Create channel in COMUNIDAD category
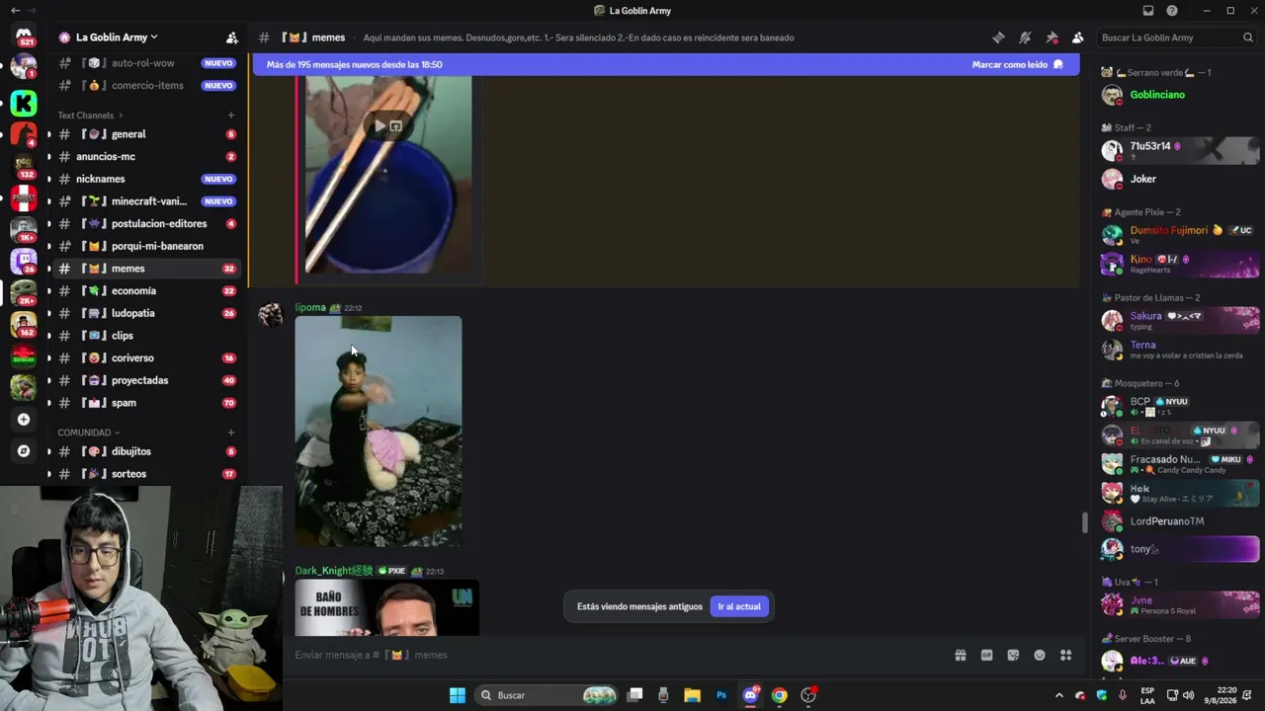Screen dimensions: 1265x711 coord(231,433)
